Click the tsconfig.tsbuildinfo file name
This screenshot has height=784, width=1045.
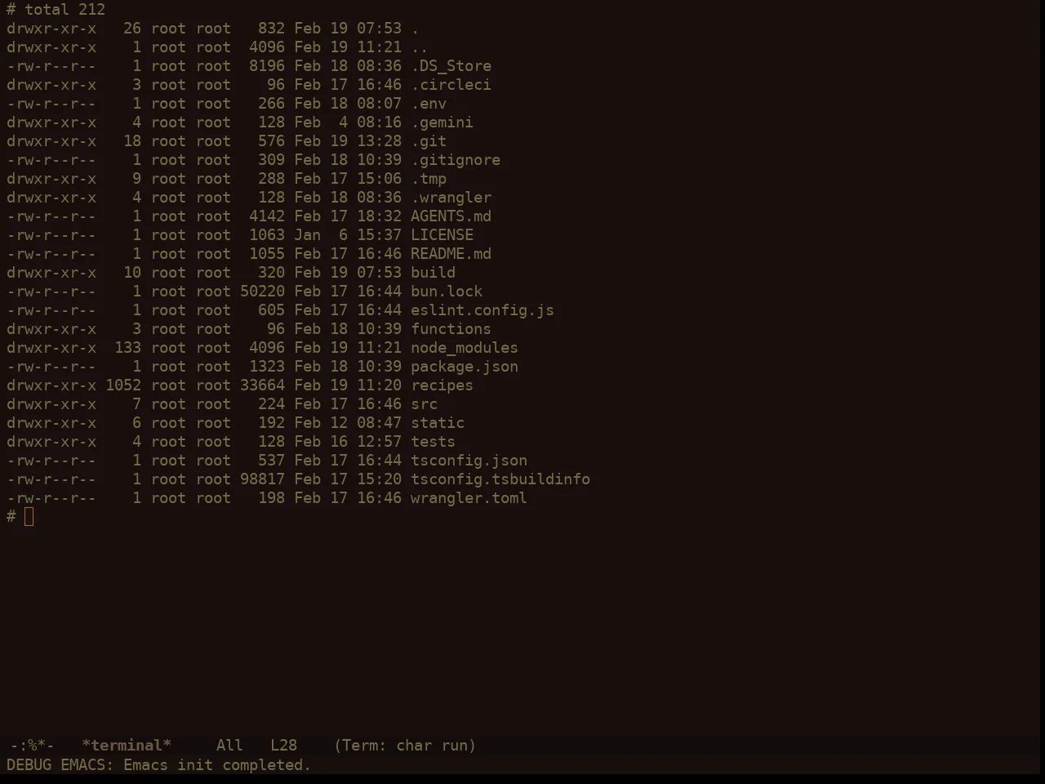pos(500,479)
